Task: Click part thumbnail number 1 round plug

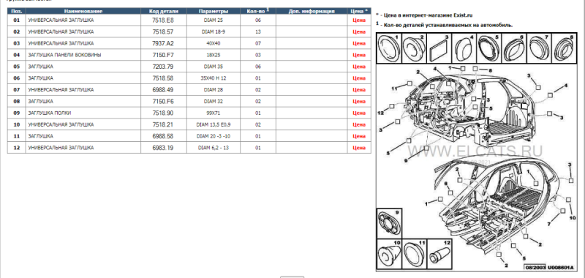Action: tap(389, 48)
